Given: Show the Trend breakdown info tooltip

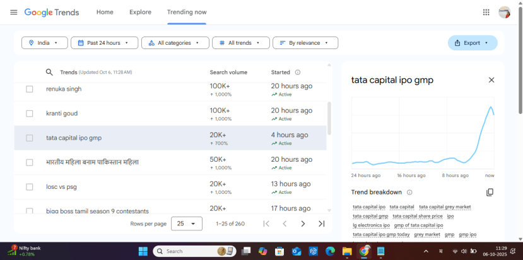Looking at the screenshot, I should pos(409,192).
